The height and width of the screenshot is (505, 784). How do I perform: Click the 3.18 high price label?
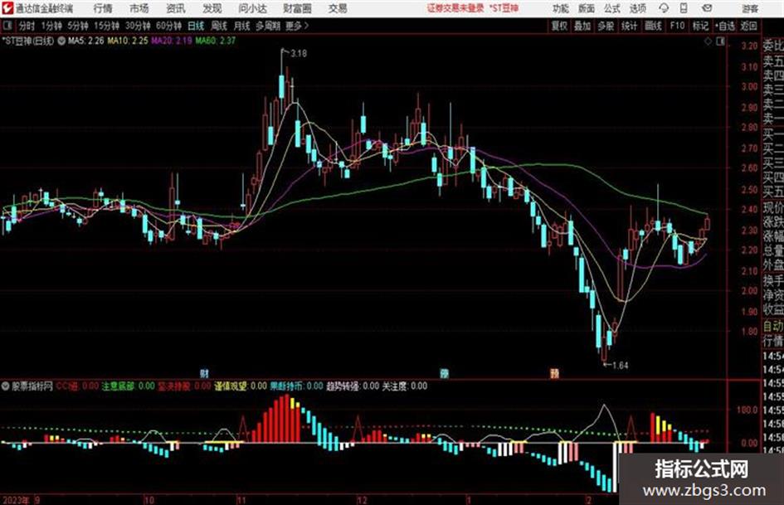click(x=298, y=53)
